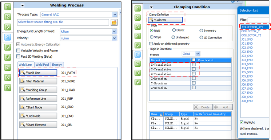271x140 pixels.
Task: Click the *Welding Group picker button
Action: coord(38,90)
